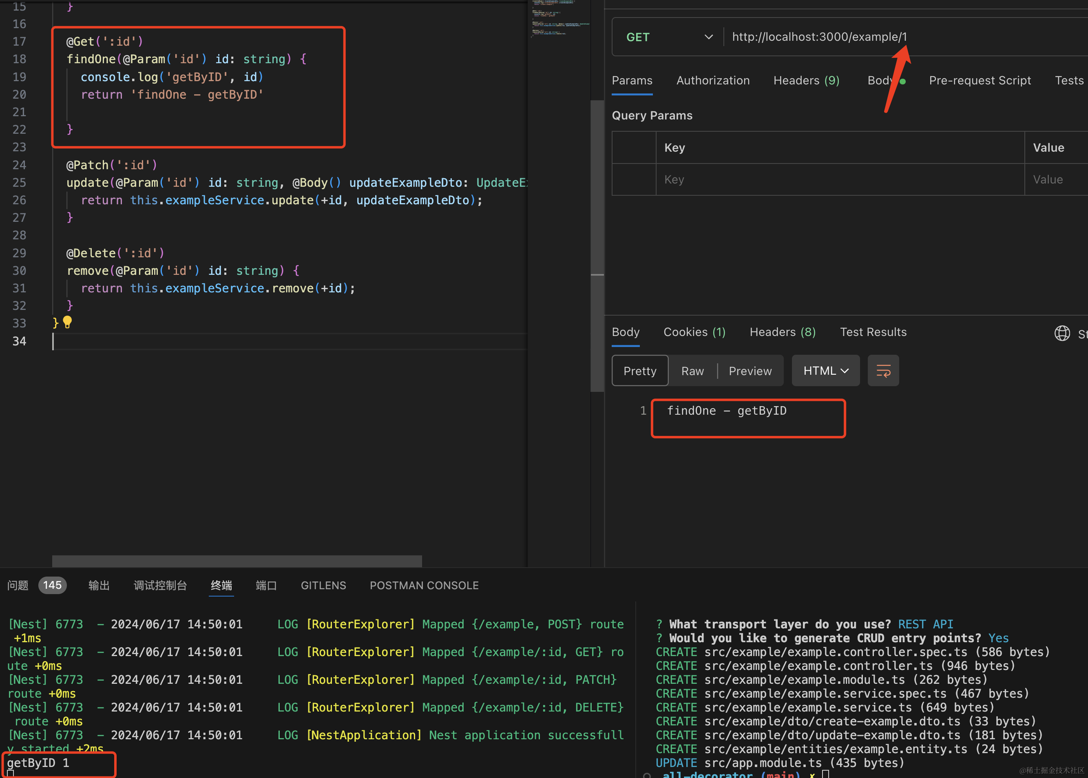This screenshot has width=1088, height=778.
Task: Click the @Delete(':id') decorator text
Action: coord(115,253)
